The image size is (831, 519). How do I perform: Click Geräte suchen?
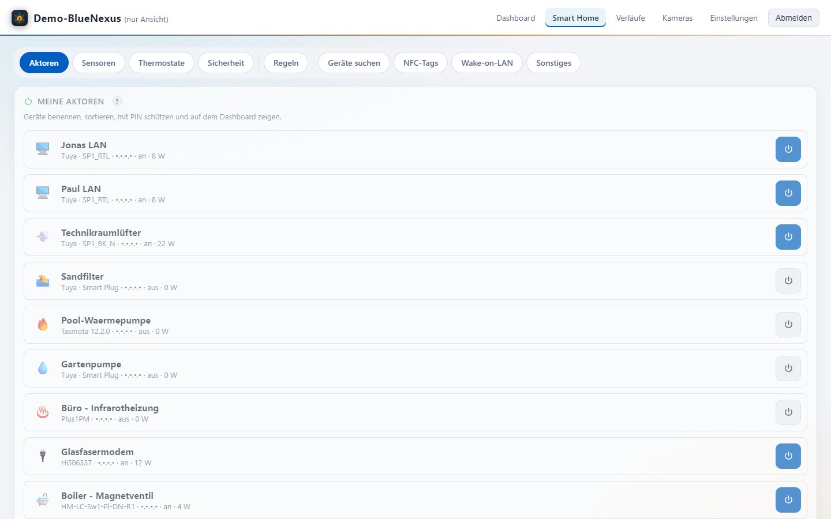[x=354, y=63]
